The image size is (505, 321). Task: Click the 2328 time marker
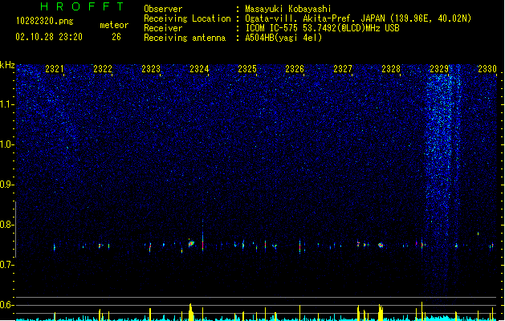pyautogui.click(x=391, y=69)
